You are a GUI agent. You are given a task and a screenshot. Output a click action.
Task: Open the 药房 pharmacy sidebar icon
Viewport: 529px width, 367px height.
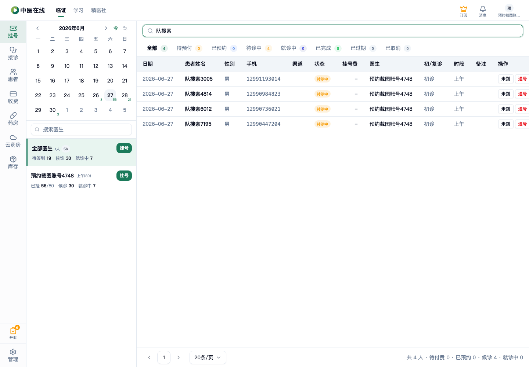(x=13, y=119)
